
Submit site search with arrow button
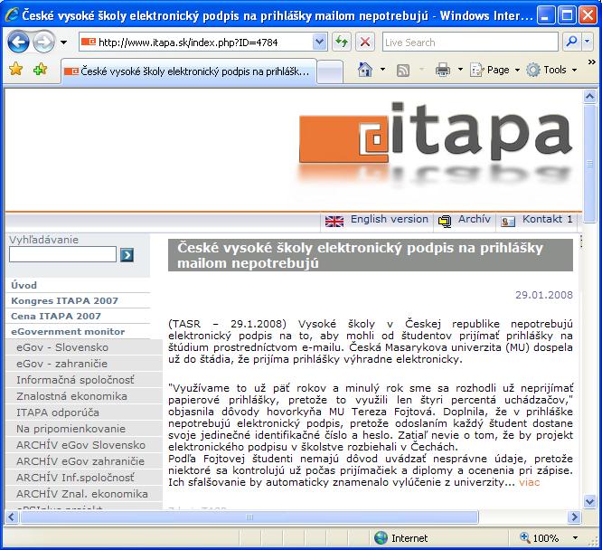pos(127,255)
